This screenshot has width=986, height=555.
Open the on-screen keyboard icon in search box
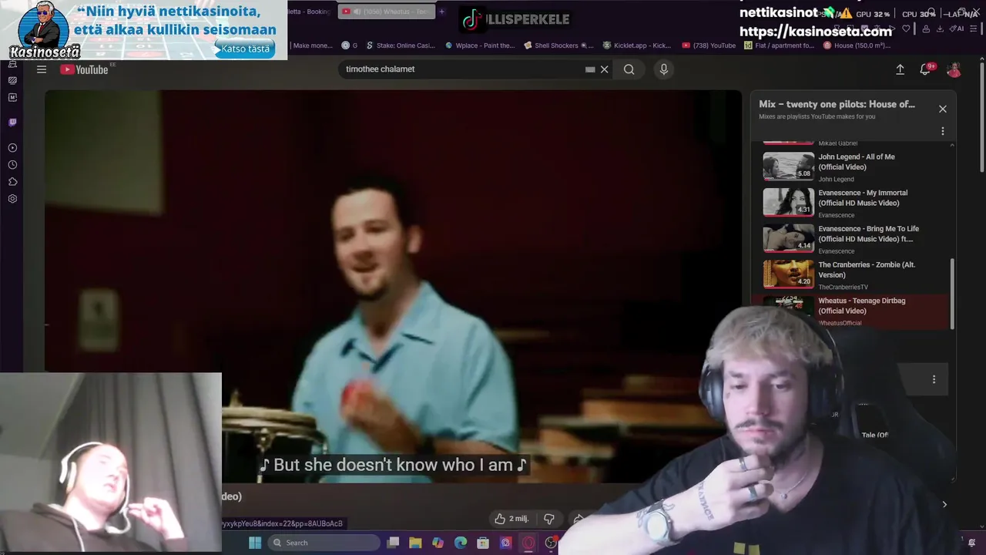(590, 69)
